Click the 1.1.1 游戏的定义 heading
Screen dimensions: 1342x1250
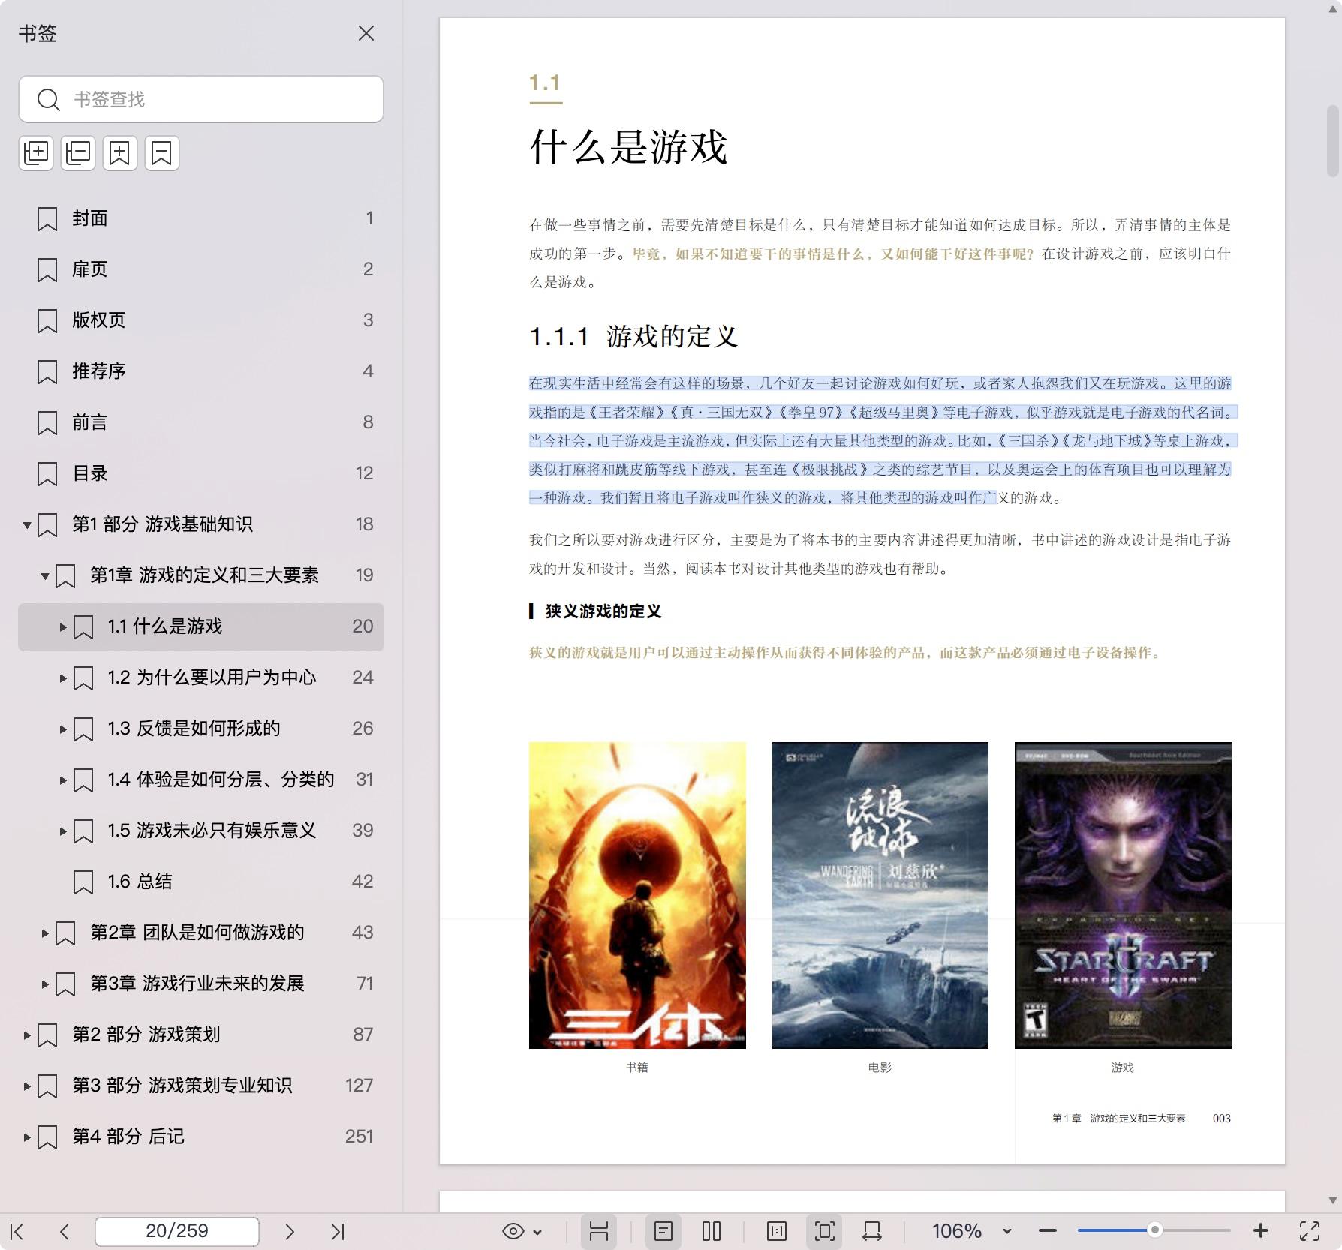pos(633,336)
